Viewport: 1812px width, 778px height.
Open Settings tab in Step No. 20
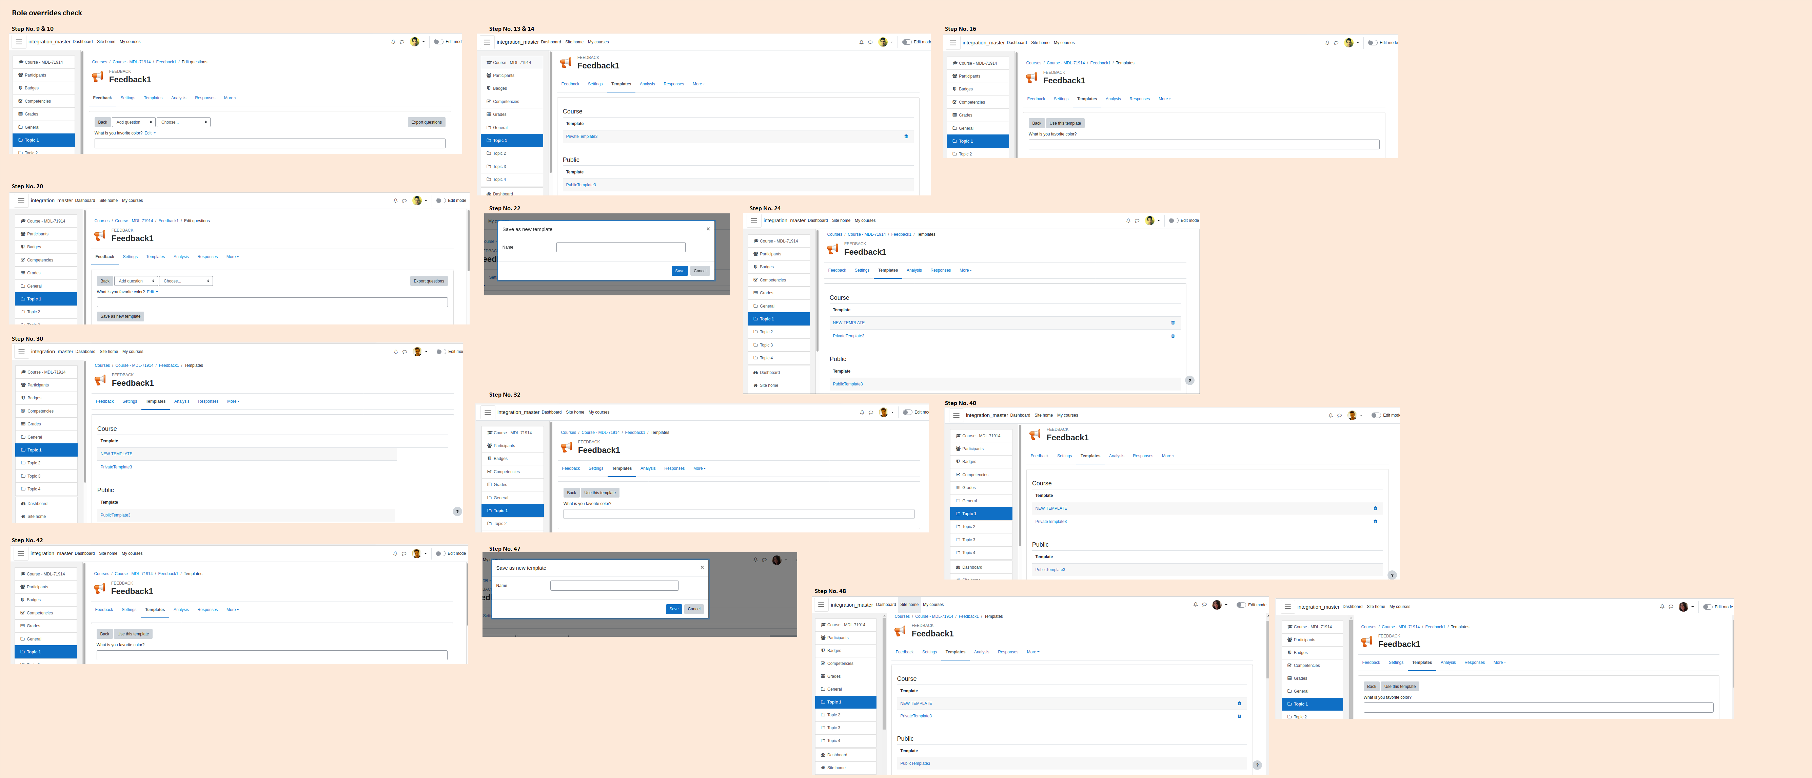click(130, 256)
